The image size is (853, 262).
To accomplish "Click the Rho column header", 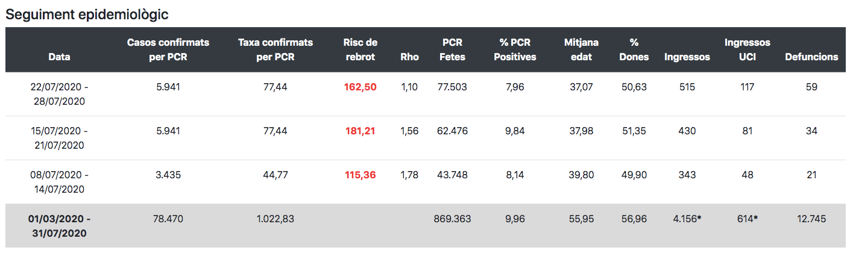I will coord(409,57).
